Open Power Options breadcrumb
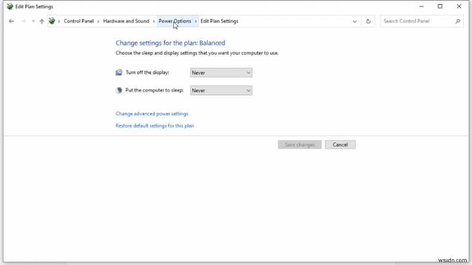 (x=175, y=21)
